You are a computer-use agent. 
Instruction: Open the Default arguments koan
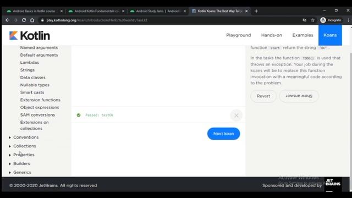(39, 55)
